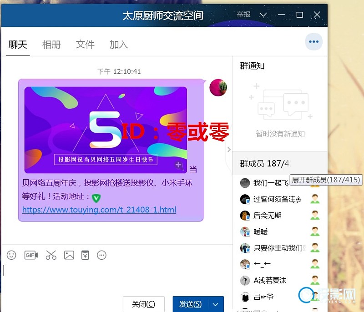Open the touying.com activity link

pyautogui.click(x=99, y=210)
